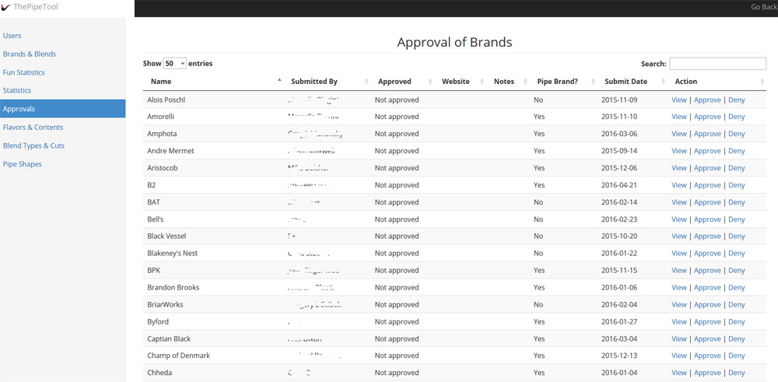The width and height of the screenshot is (778, 382).
Task: Click the Go Back link
Action: (764, 8)
